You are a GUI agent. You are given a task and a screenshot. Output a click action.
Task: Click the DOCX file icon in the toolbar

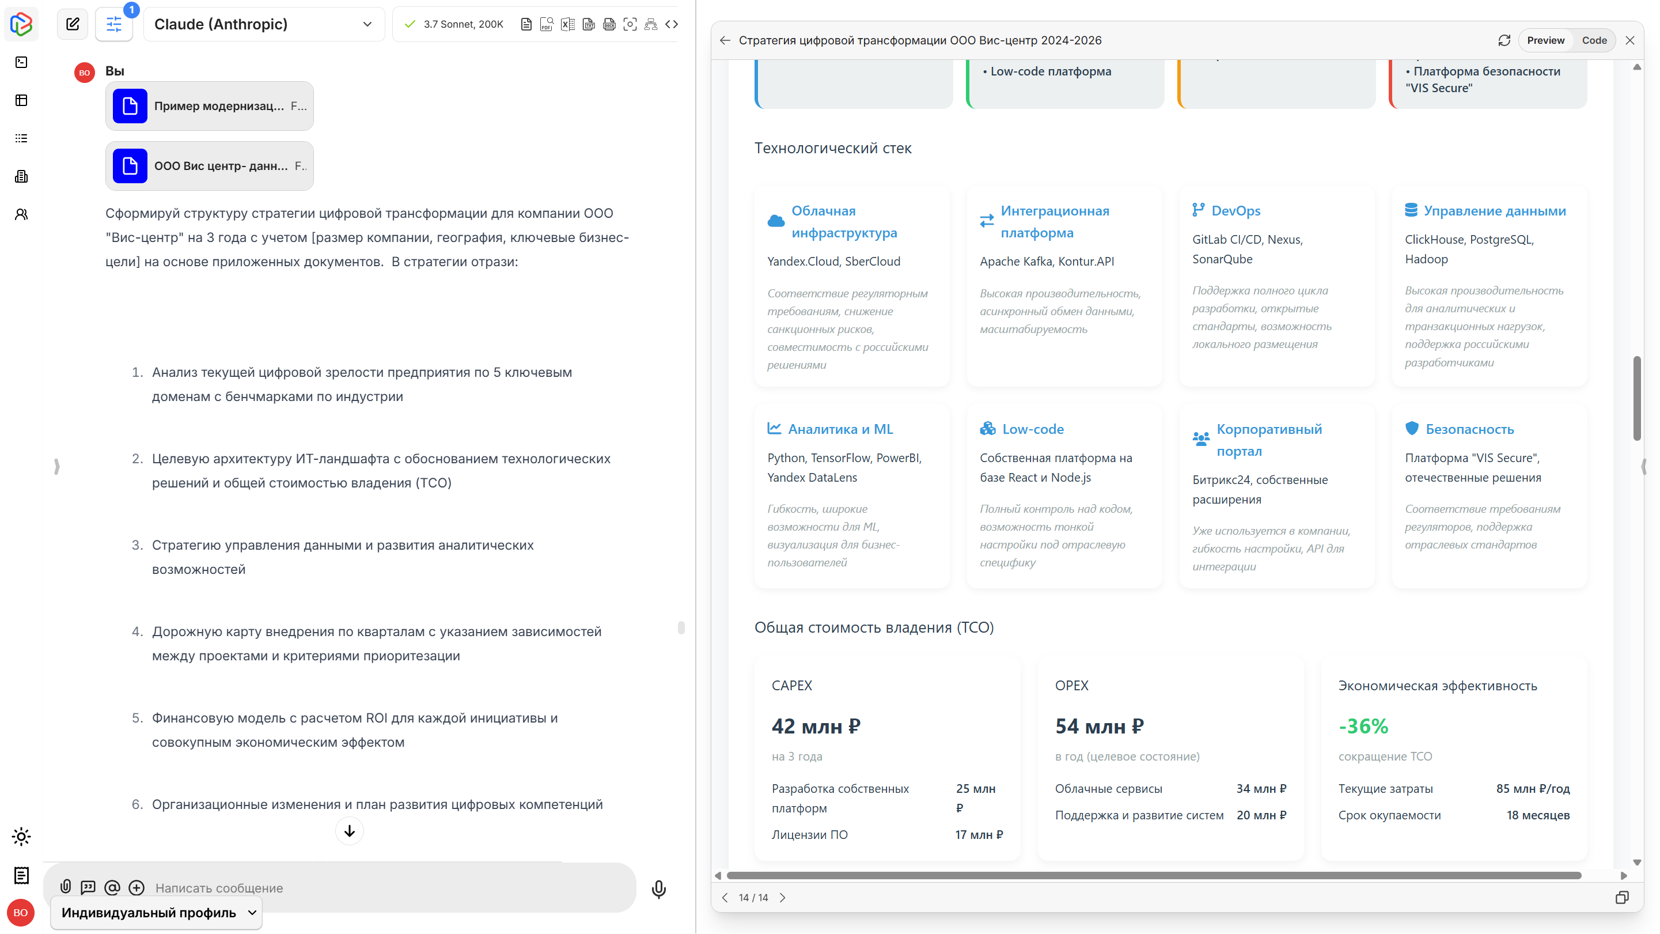tap(609, 24)
